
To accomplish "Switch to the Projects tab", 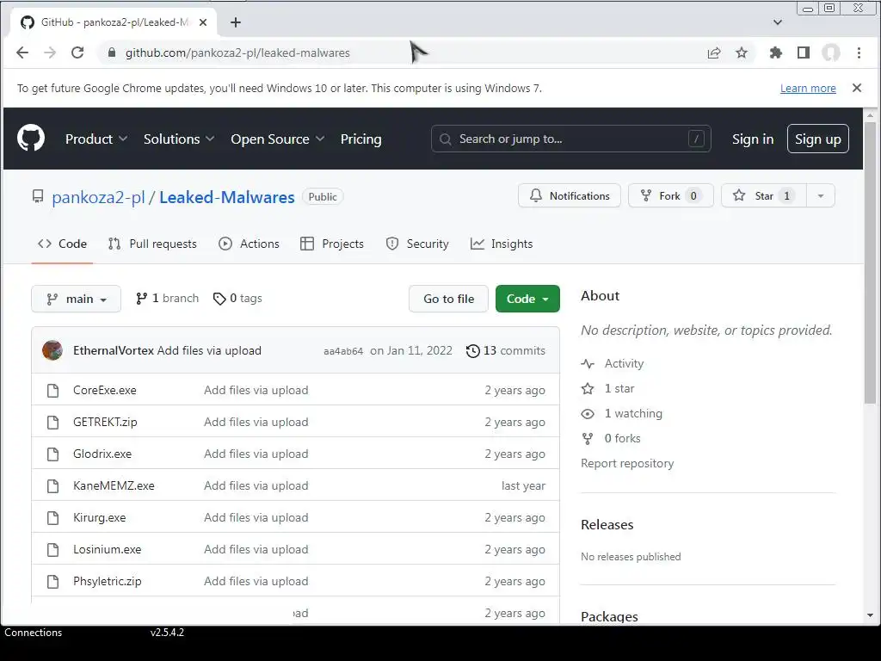I will coord(332,244).
